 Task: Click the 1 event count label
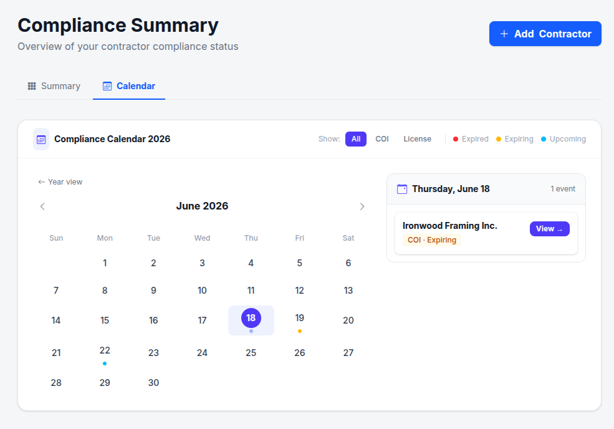(563, 189)
